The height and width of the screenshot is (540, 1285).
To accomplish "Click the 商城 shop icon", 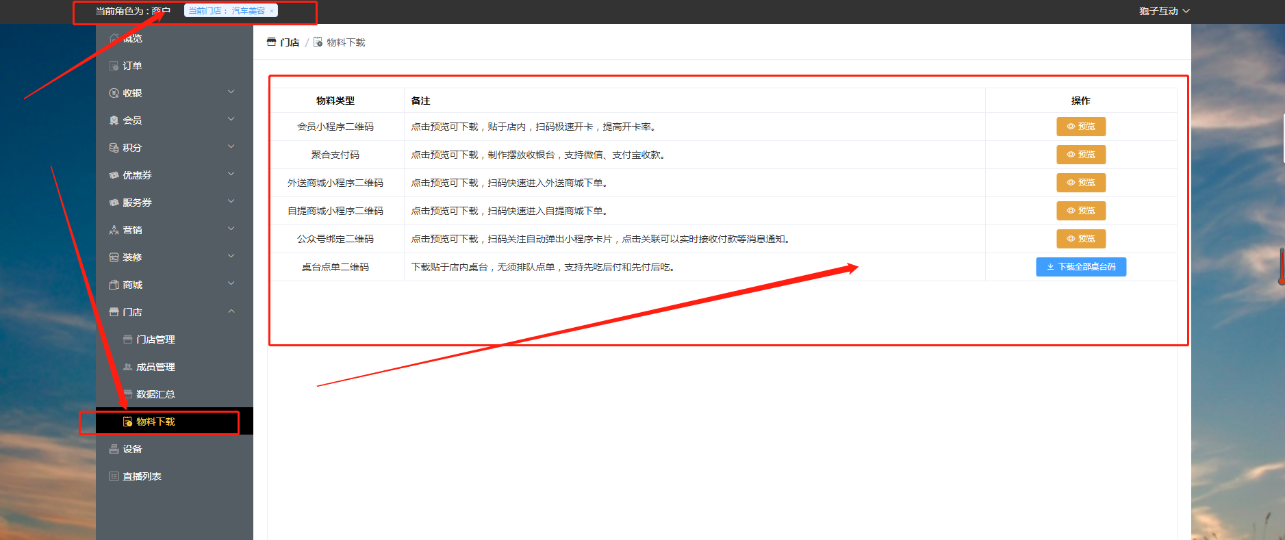I will pyautogui.click(x=114, y=285).
